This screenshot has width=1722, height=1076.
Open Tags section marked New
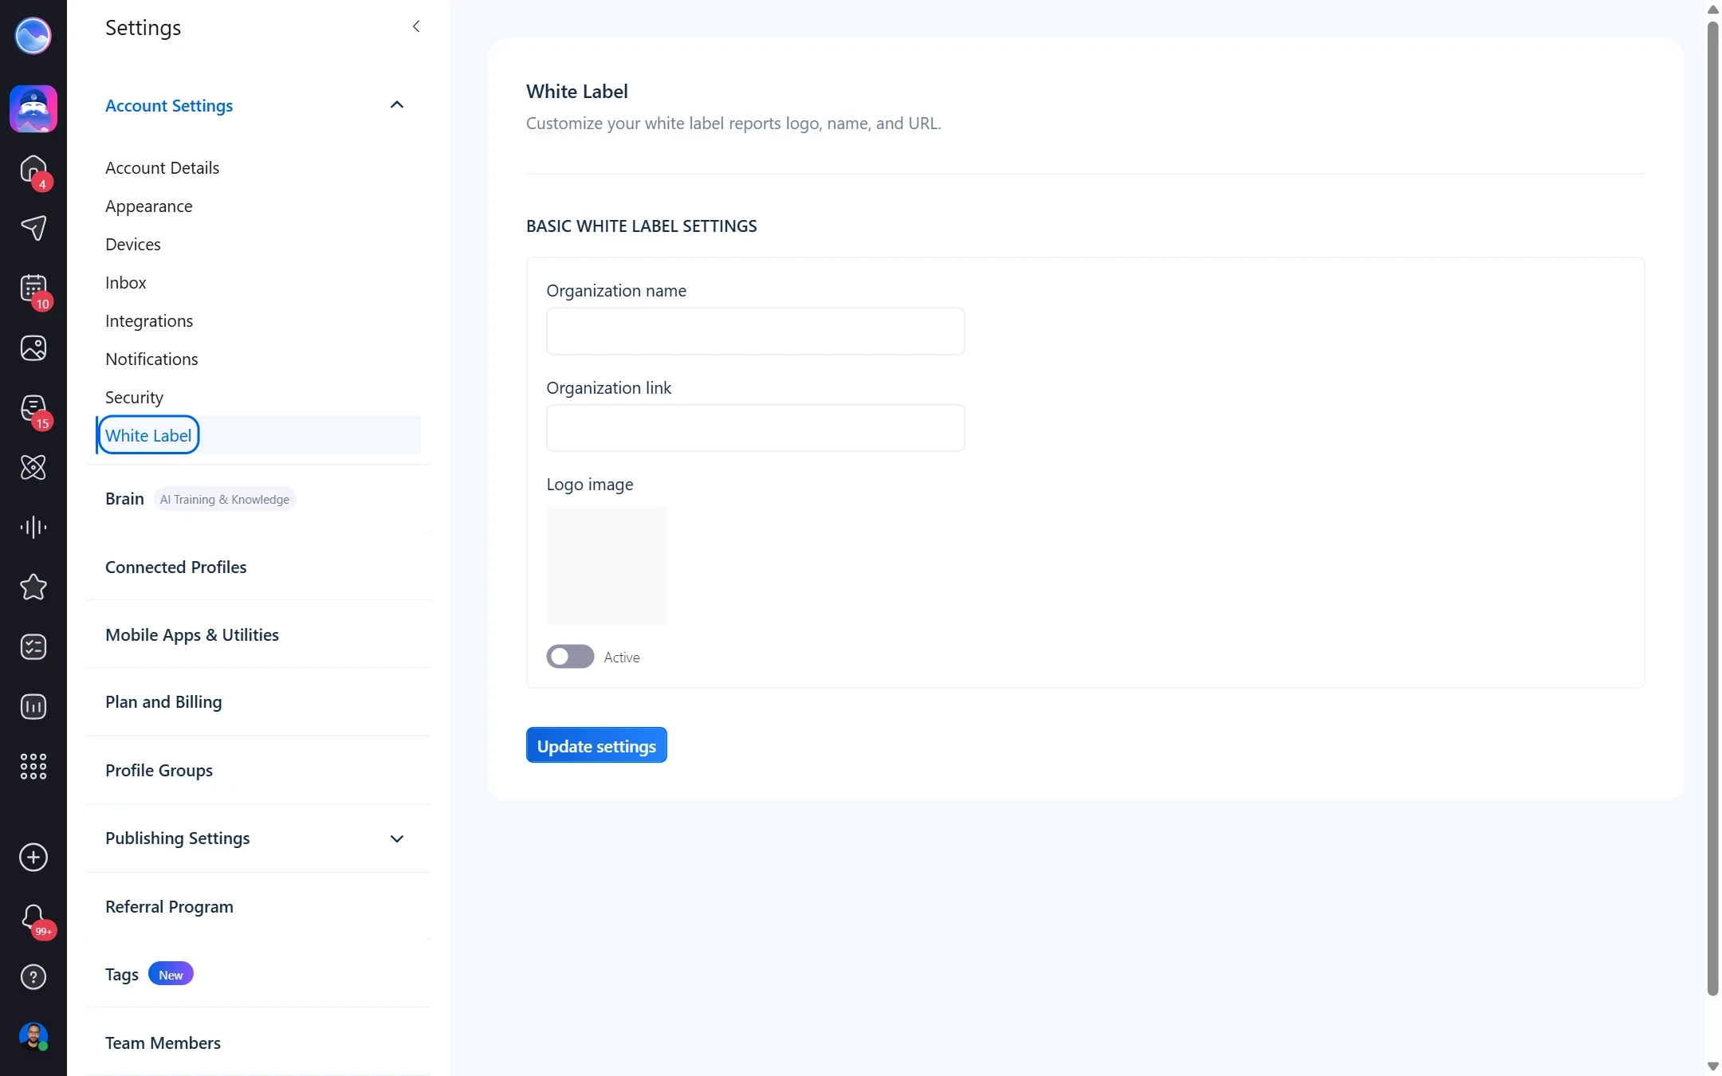[149, 975]
